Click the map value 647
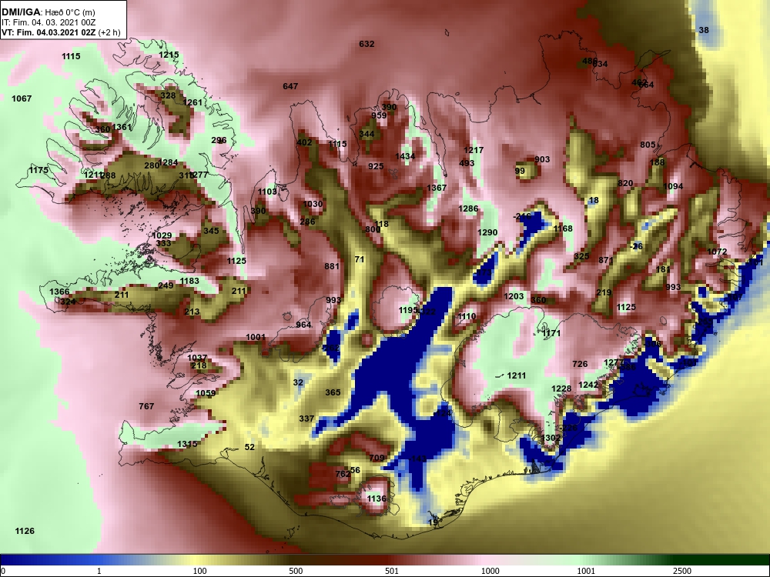This screenshot has height=577, width=770. click(290, 86)
